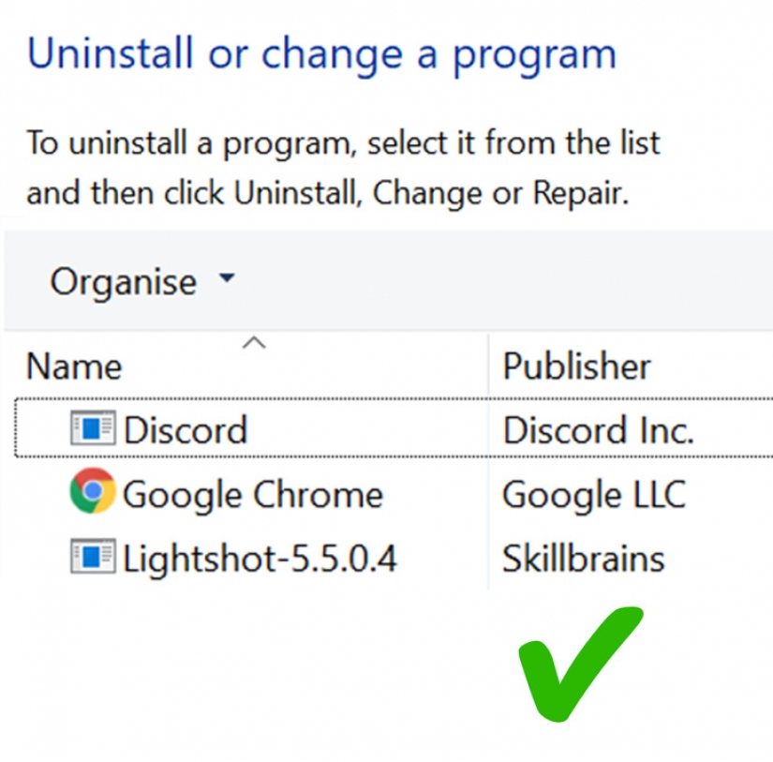Image resolution: width=773 pixels, height=762 pixels.
Task: Click the 'To uninstall a program' instruction line
Action: pyautogui.click(x=343, y=143)
